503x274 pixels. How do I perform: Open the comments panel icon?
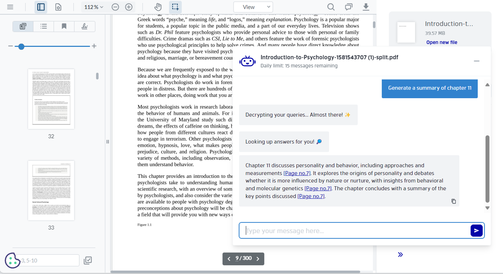point(348,7)
